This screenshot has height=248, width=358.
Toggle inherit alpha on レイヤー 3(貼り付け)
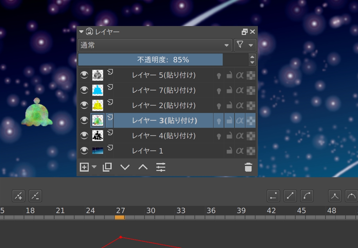(240, 120)
